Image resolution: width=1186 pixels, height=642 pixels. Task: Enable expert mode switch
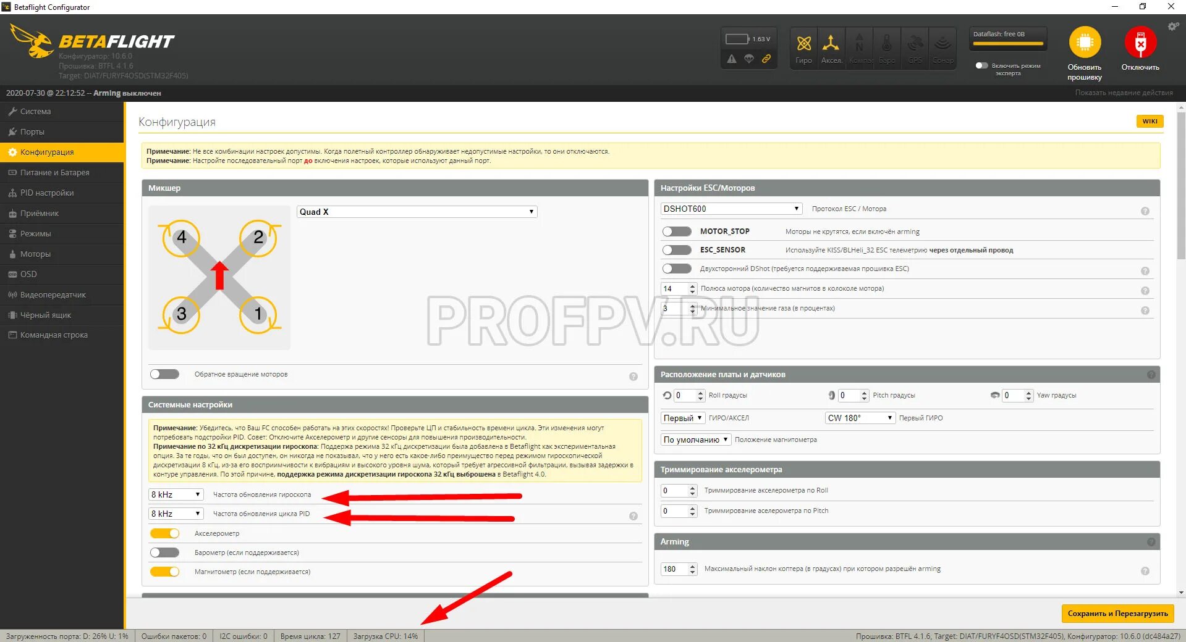point(981,65)
